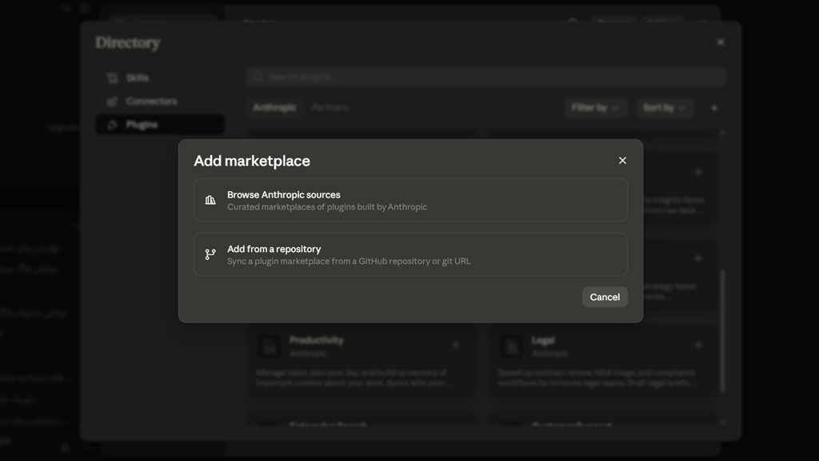Click the Browse Anthropic sources library icon
Image resolution: width=819 pixels, height=461 pixels.
click(x=210, y=200)
